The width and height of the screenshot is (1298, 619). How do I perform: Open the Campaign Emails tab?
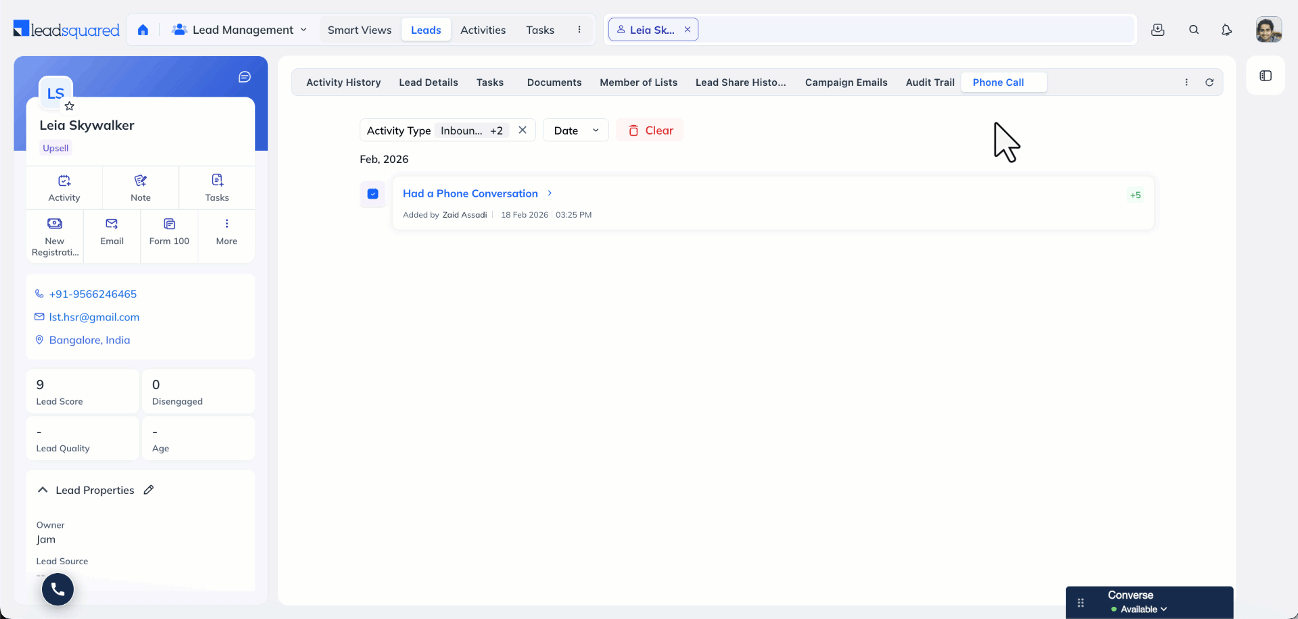(846, 82)
